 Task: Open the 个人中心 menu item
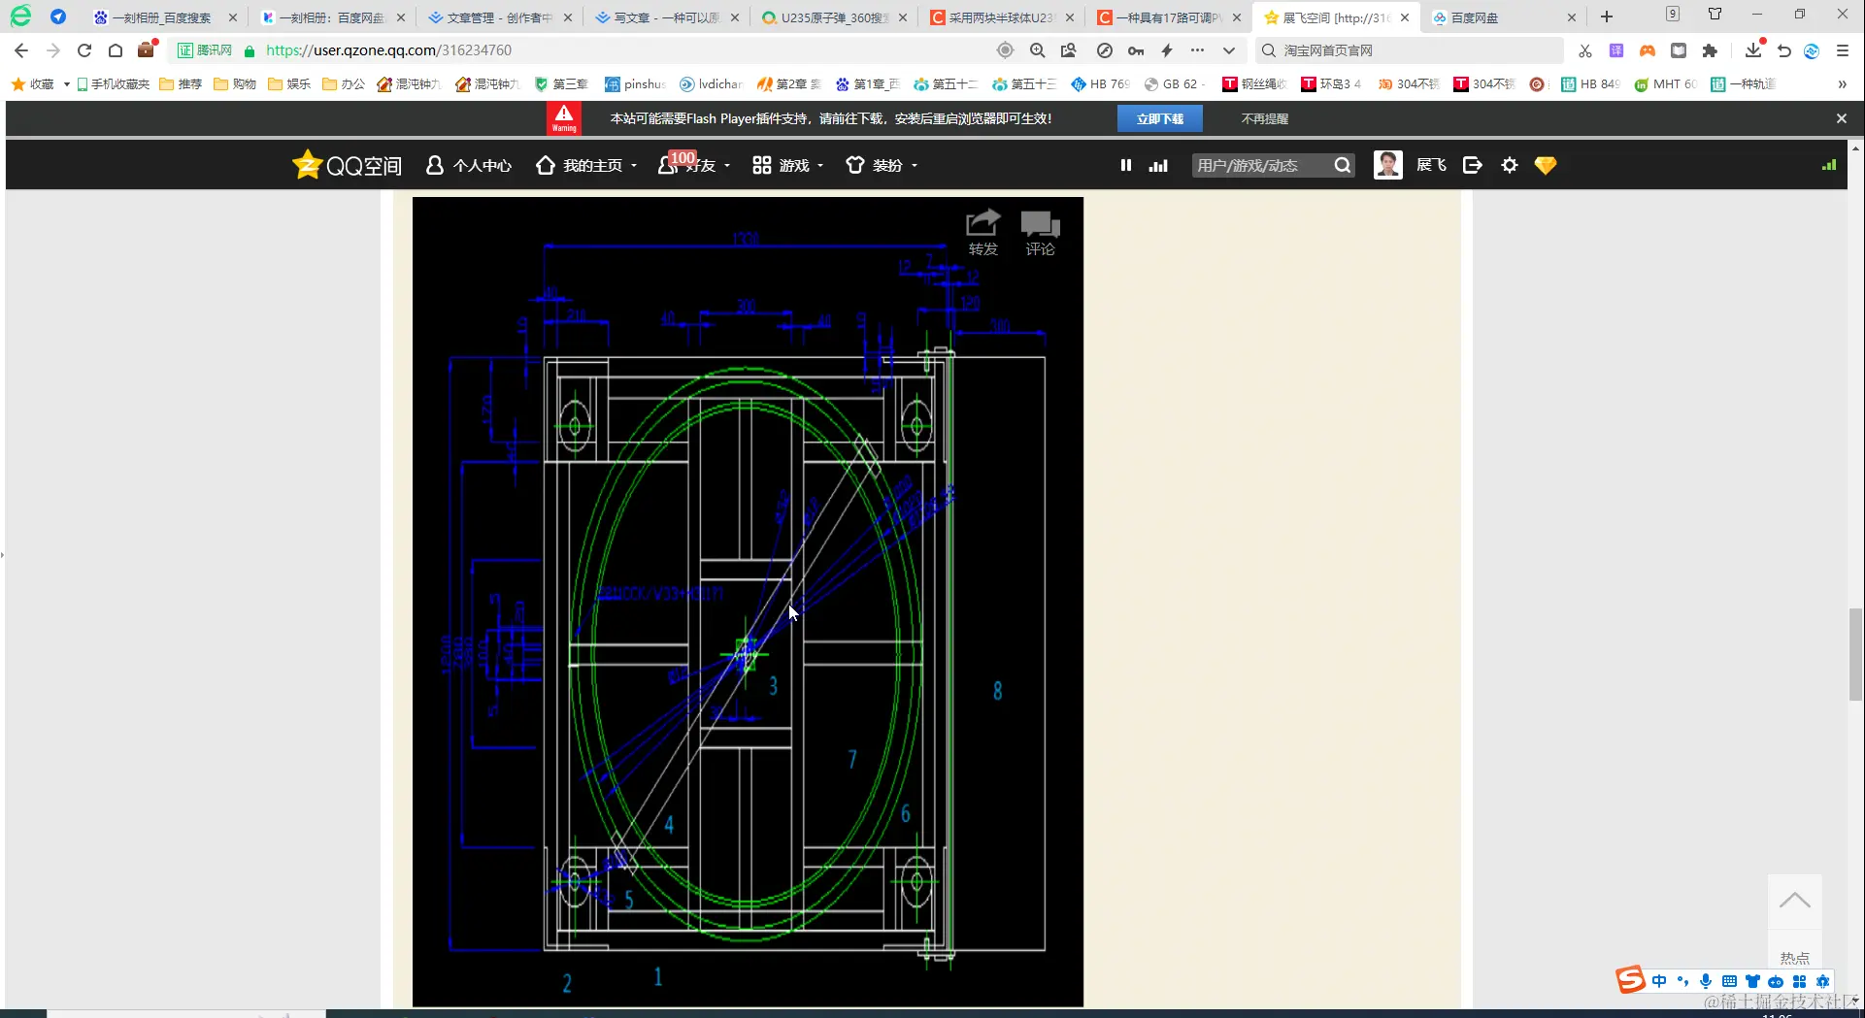click(469, 166)
